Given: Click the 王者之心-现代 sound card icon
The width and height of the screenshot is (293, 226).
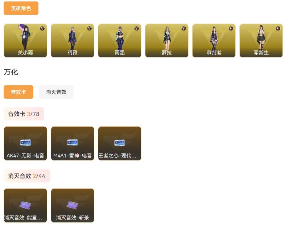Looking at the screenshot, I should click(x=120, y=143).
